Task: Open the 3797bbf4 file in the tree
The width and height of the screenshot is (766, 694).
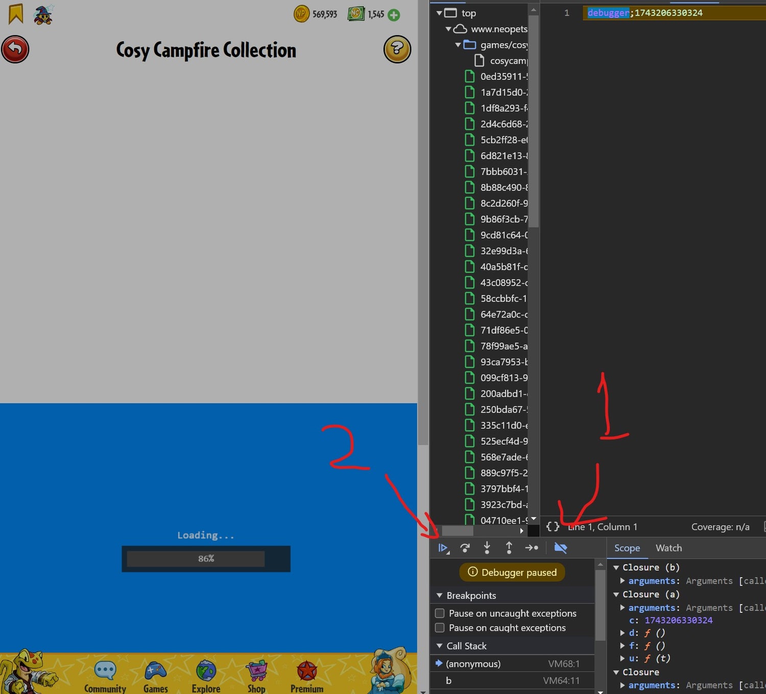Action: coord(497,489)
